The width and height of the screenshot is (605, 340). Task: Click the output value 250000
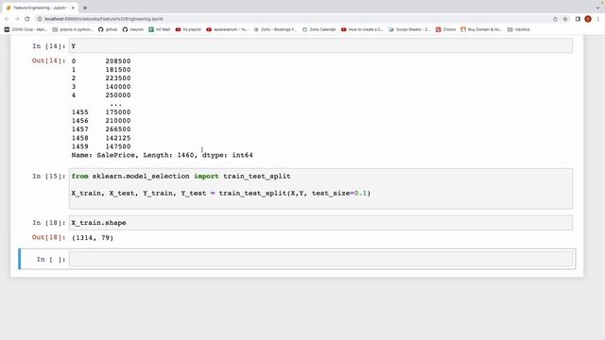click(118, 95)
